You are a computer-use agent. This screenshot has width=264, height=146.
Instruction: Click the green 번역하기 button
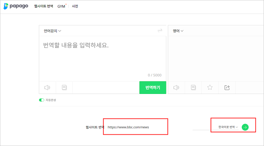click(x=153, y=87)
